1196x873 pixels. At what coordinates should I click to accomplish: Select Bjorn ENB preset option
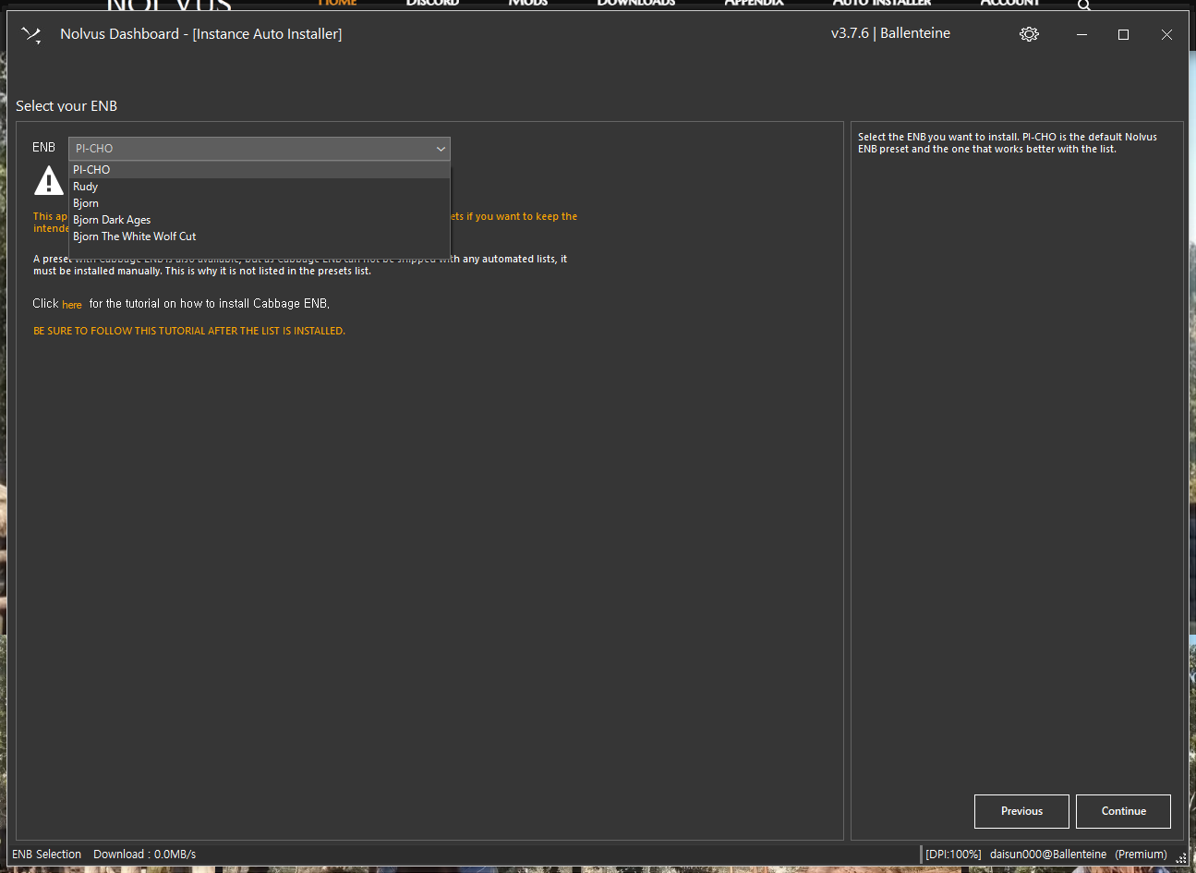tap(260, 203)
